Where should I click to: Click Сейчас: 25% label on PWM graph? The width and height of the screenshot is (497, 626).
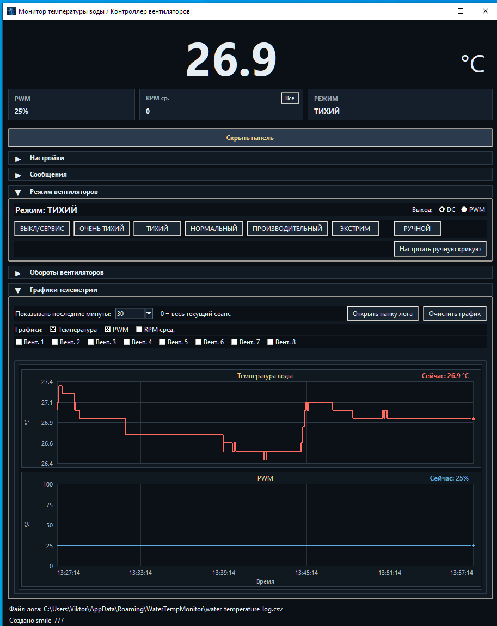[449, 478]
